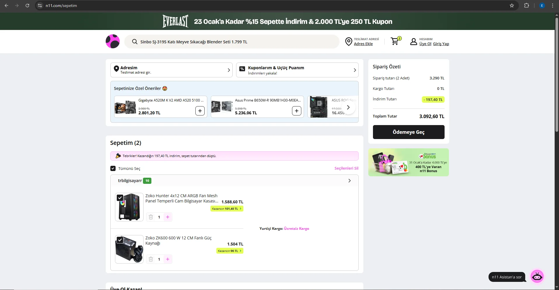Click the seller rating badge 10
This screenshot has width=559, height=290.
(x=147, y=181)
